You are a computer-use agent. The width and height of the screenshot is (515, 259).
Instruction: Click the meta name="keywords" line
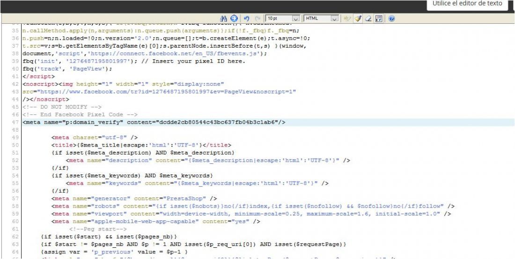[197, 183]
